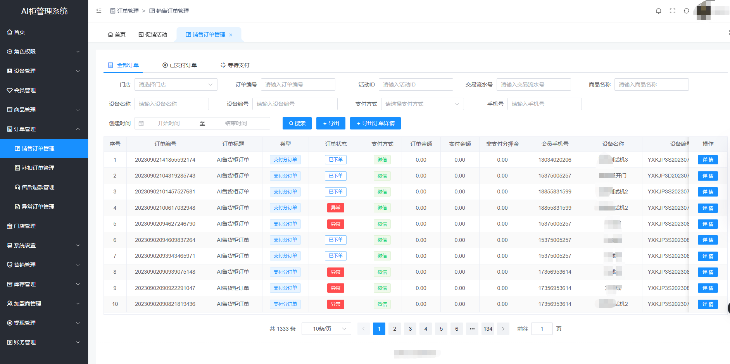Viewport: 730px width, 364px height.
Task: Click 支付分订单 tag in row 7
Action: coord(285,256)
